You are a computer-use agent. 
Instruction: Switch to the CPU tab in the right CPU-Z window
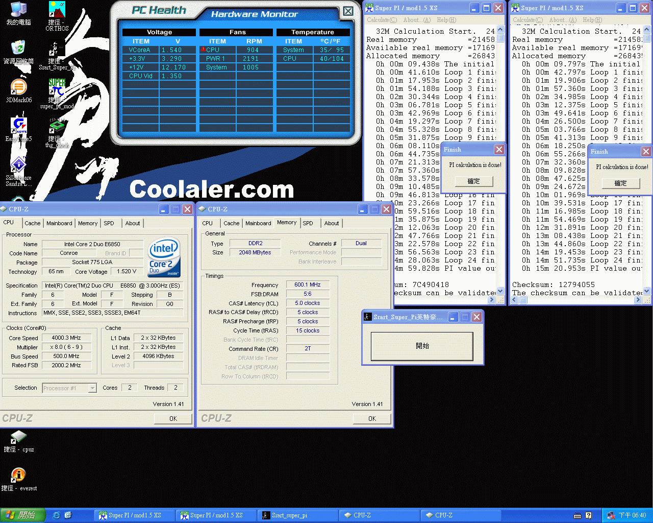tap(208, 223)
